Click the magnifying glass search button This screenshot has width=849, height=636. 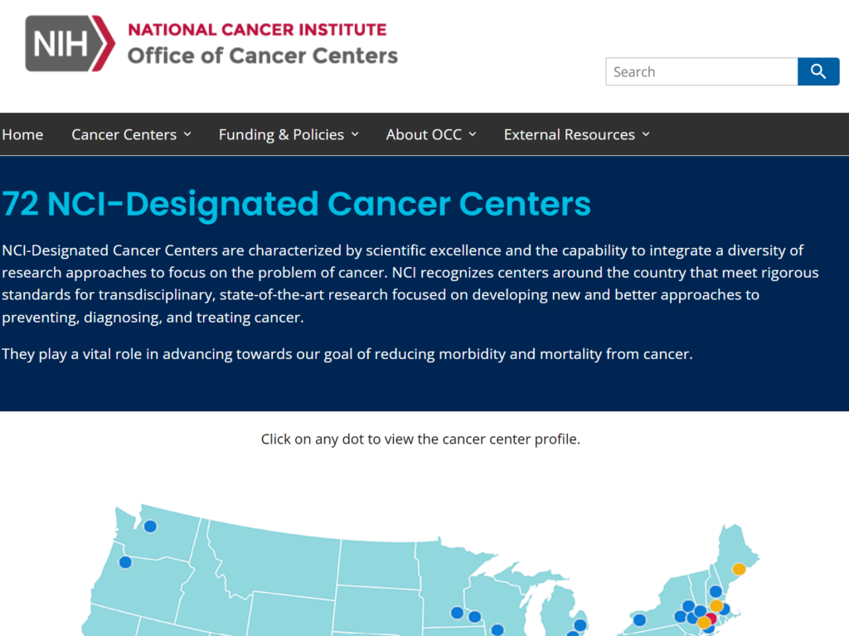pos(818,71)
